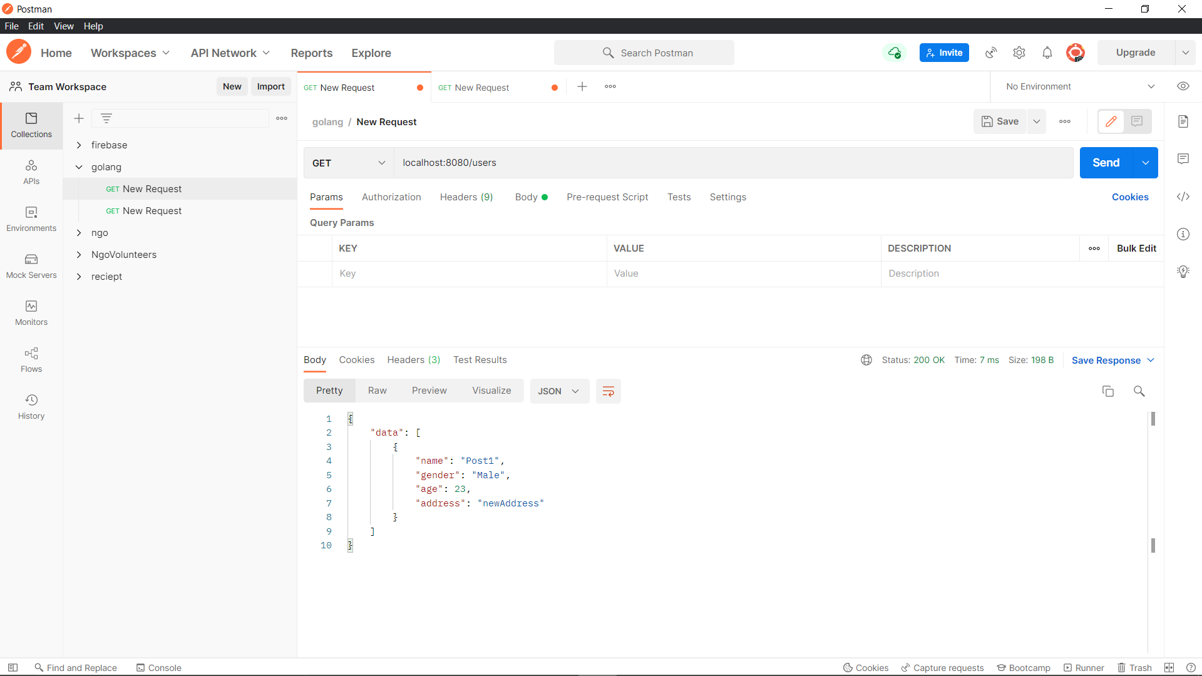Search within the response body
The height and width of the screenshot is (676, 1202).
pos(1139,391)
